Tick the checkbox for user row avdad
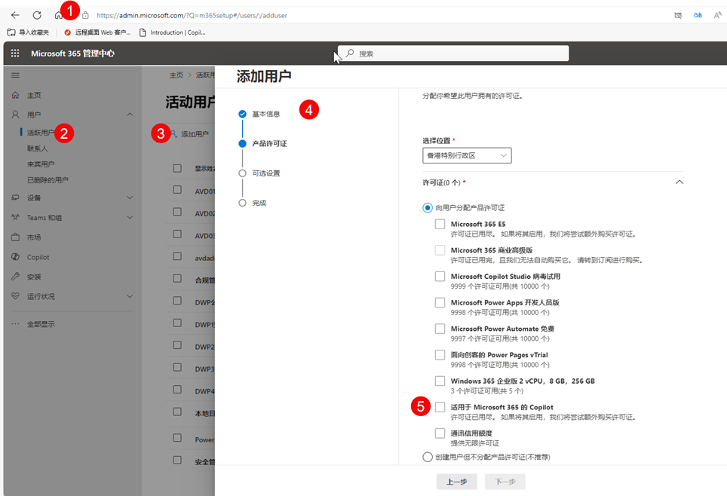 point(177,256)
